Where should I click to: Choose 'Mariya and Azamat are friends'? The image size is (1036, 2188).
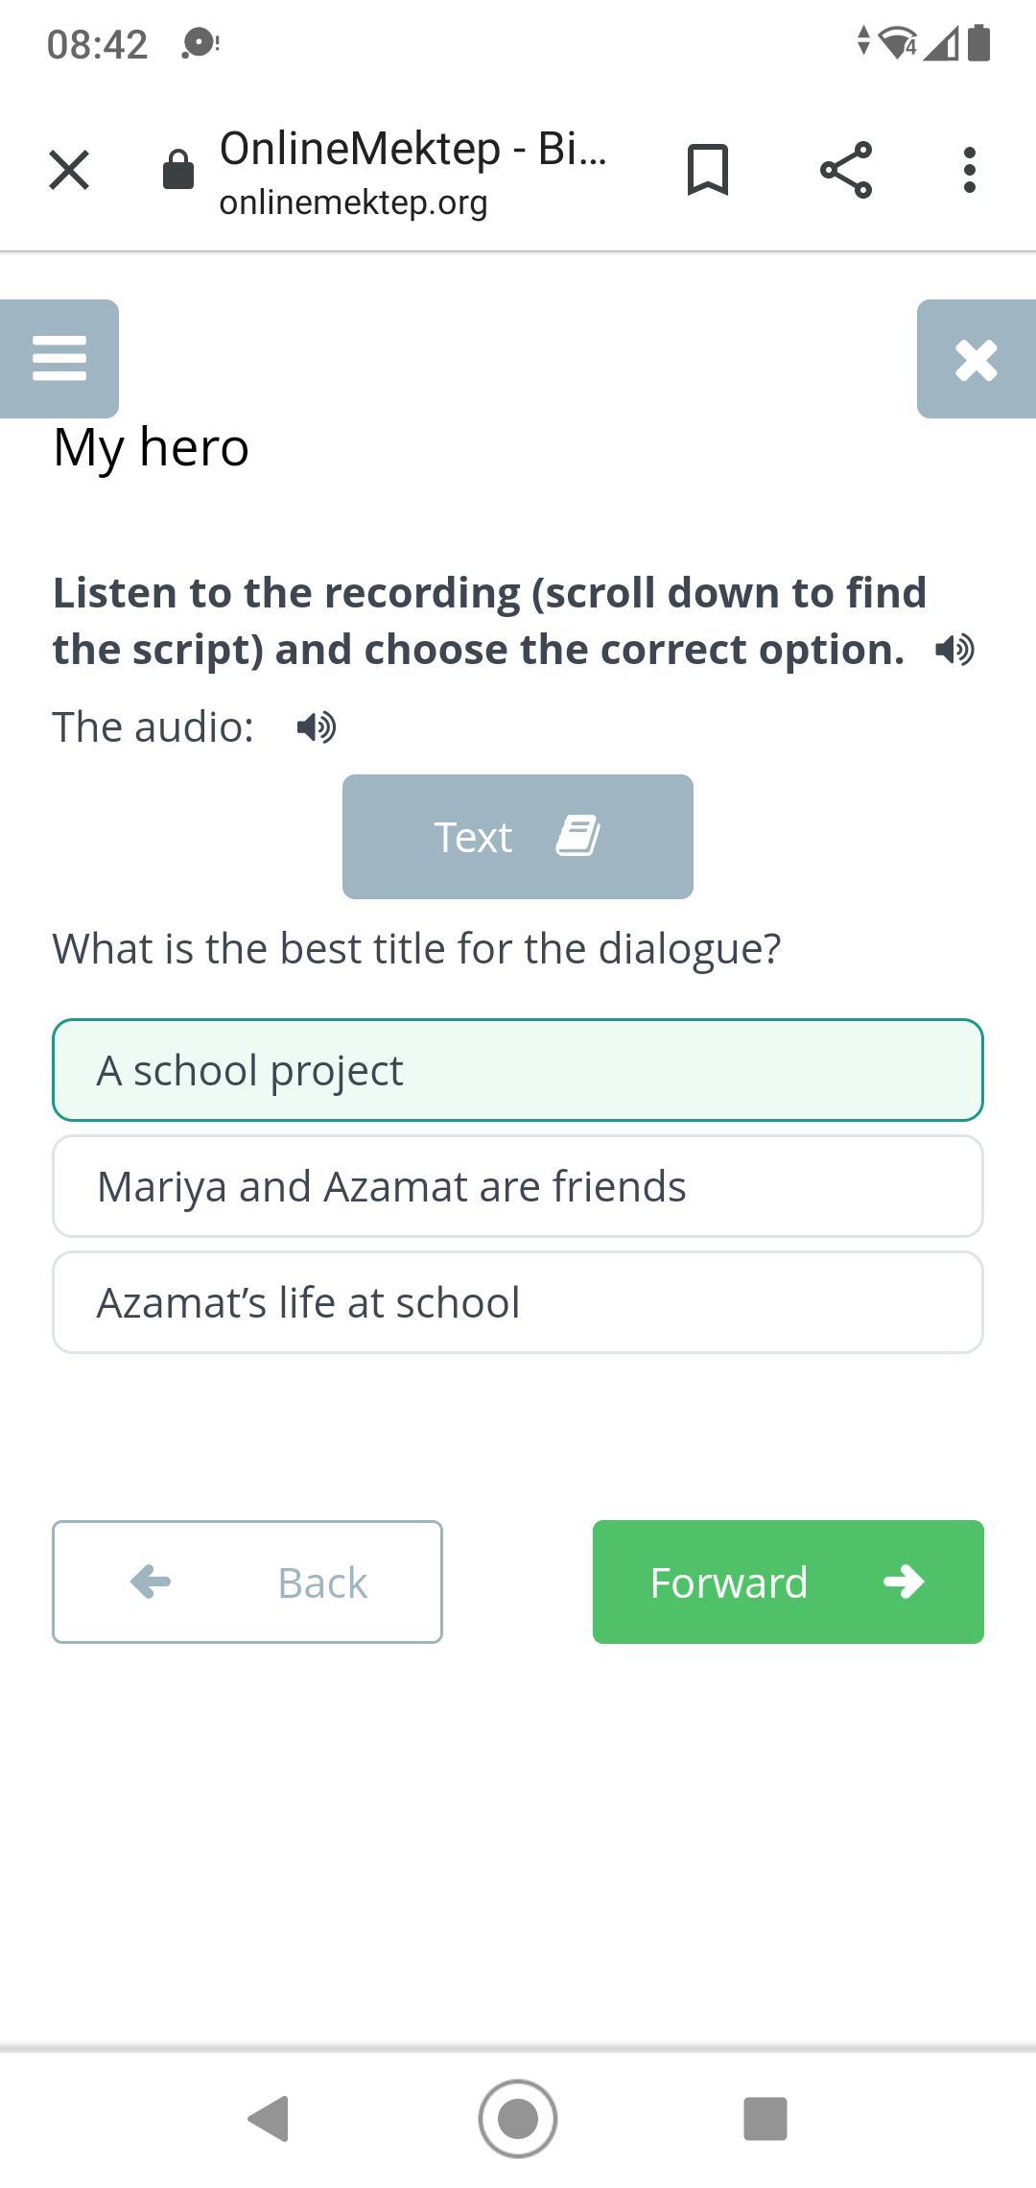point(518,1186)
